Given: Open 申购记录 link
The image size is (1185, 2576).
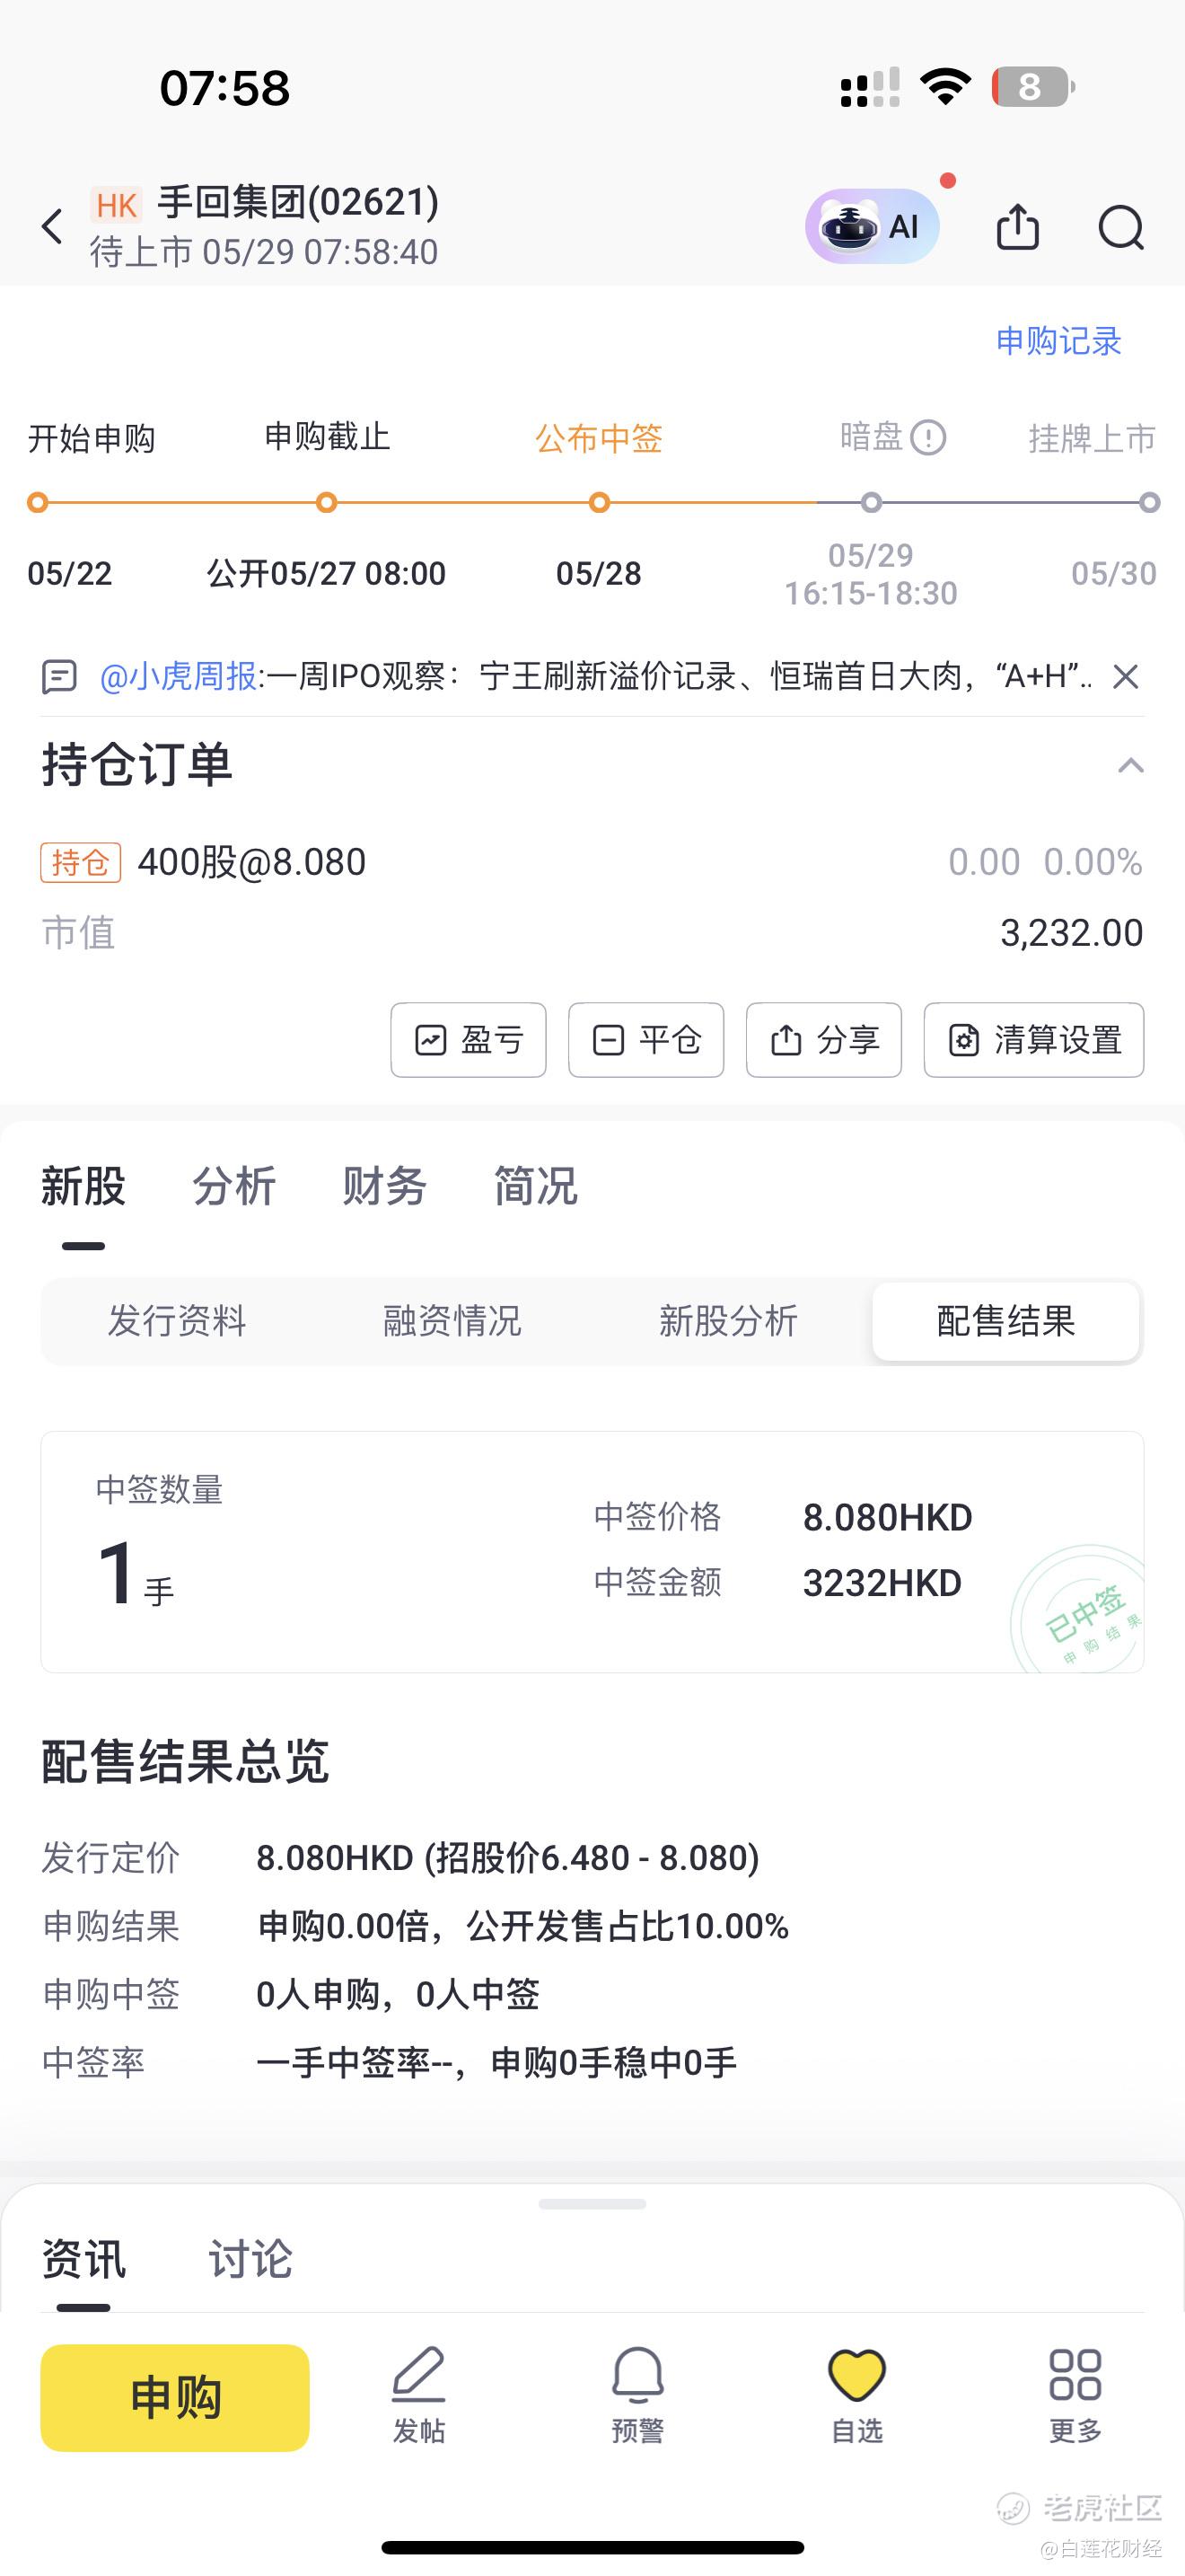Looking at the screenshot, I should point(1058,341).
